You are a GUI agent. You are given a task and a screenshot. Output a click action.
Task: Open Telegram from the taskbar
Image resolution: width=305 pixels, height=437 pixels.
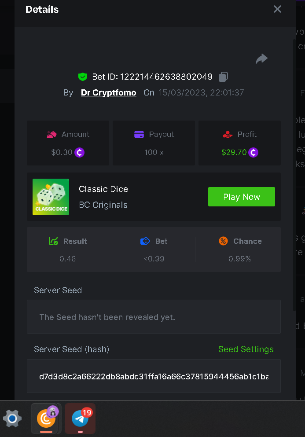click(80, 419)
